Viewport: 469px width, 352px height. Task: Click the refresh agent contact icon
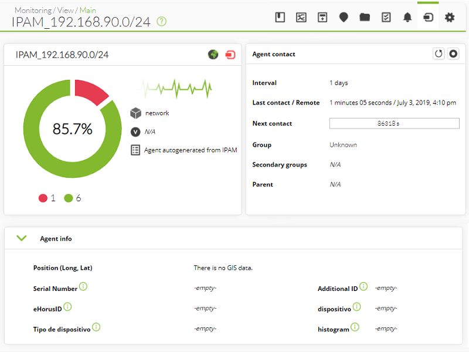coord(439,54)
